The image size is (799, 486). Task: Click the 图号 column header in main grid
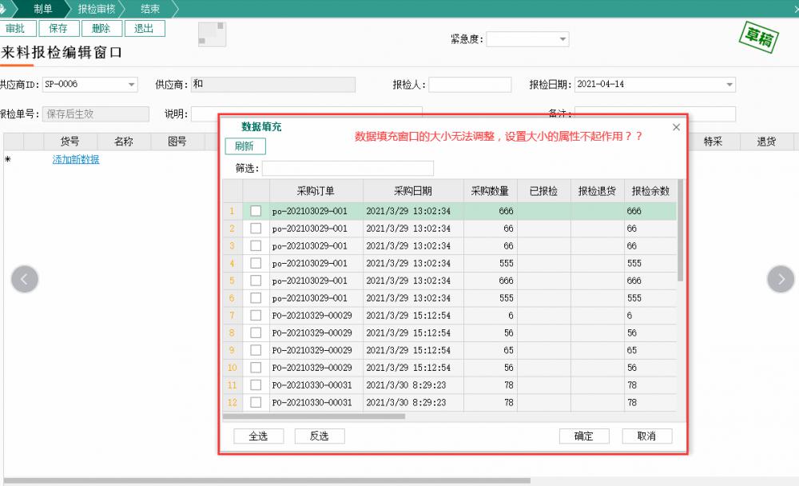click(177, 141)
